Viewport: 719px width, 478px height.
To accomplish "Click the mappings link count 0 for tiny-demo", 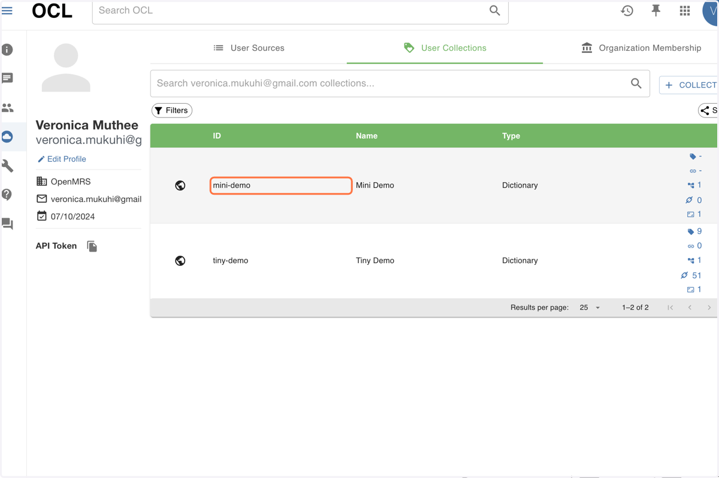I will point(695,246).
